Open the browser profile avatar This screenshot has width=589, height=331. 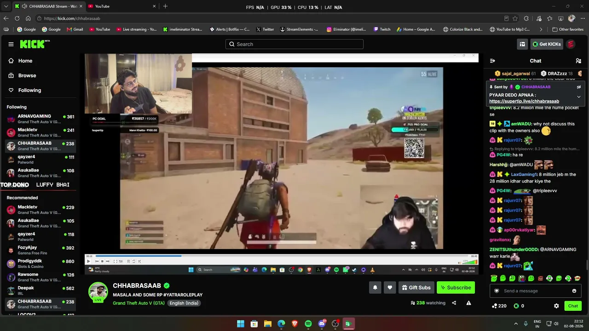572,18
